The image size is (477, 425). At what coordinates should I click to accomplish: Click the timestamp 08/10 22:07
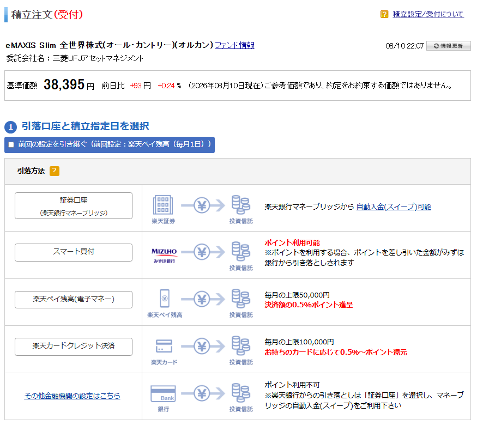click(404, 46)
